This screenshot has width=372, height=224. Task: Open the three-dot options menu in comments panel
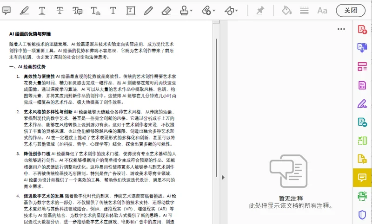point(341,29)
